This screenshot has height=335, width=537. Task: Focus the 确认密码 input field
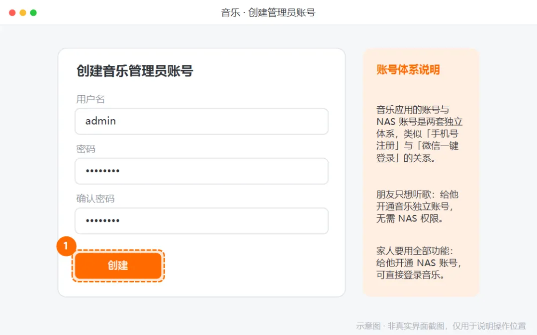(x=202, y=221)
